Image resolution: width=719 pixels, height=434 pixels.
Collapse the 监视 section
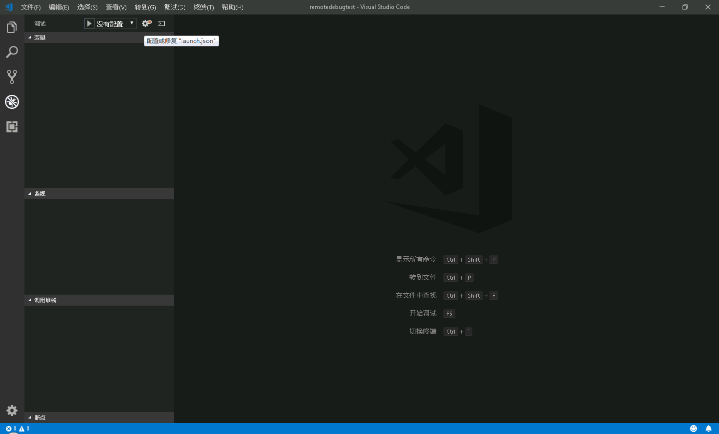click(99, 194)
